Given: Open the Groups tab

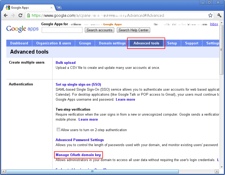Looking at the screenshot, I should tap(85, 43).
